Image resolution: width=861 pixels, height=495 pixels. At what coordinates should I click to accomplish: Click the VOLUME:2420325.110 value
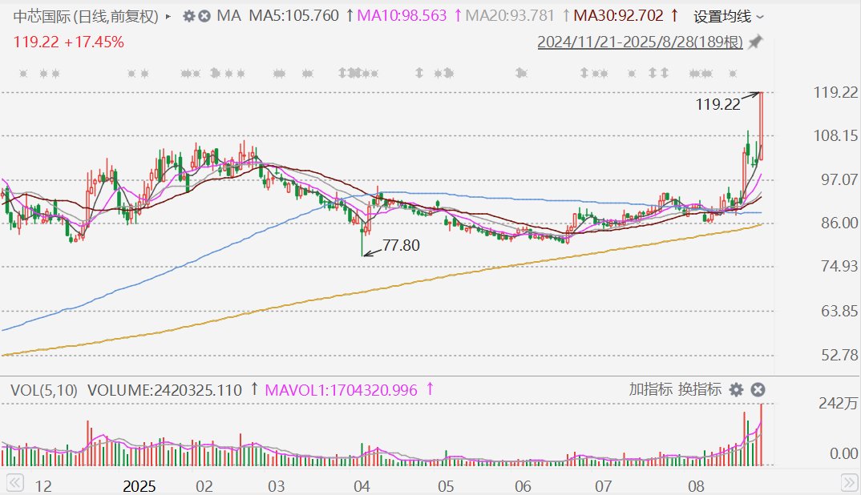tap(164, 390)
